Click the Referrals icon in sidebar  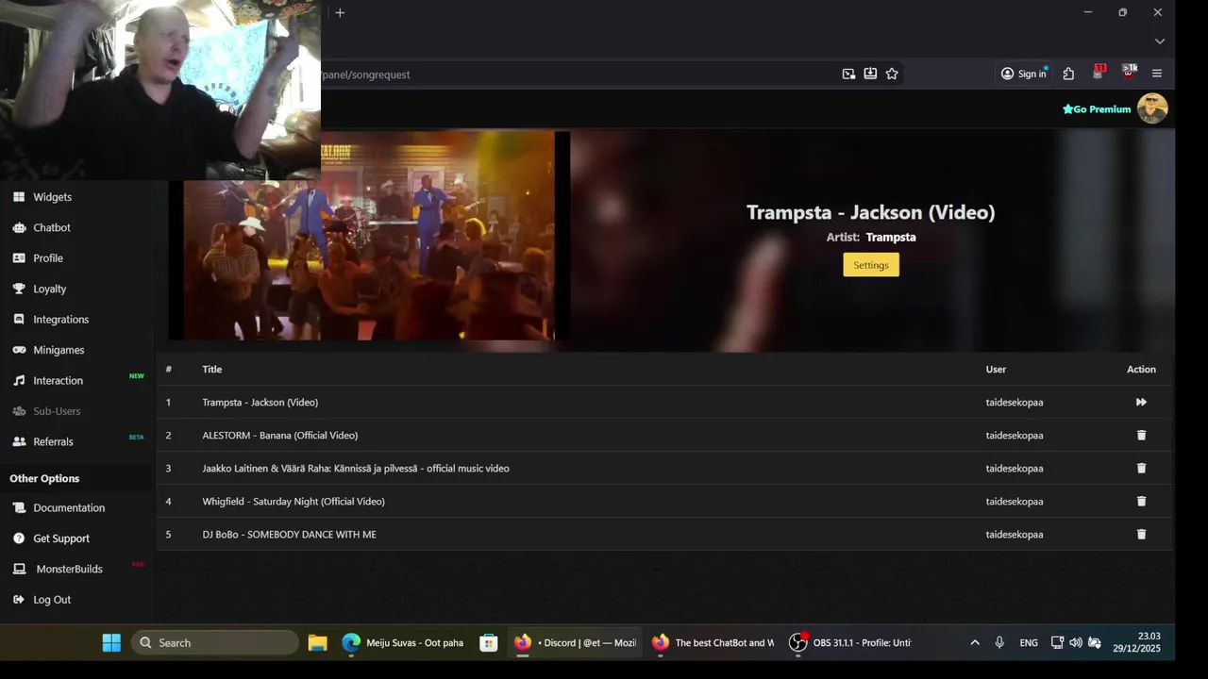coord(19,441)
